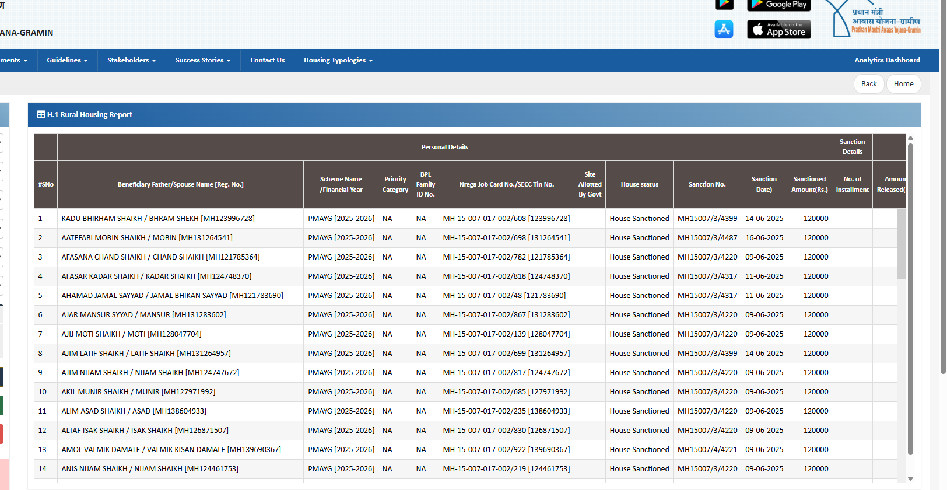Click the table icon beside H.1 Rural Housing Report

coord(41,115)
